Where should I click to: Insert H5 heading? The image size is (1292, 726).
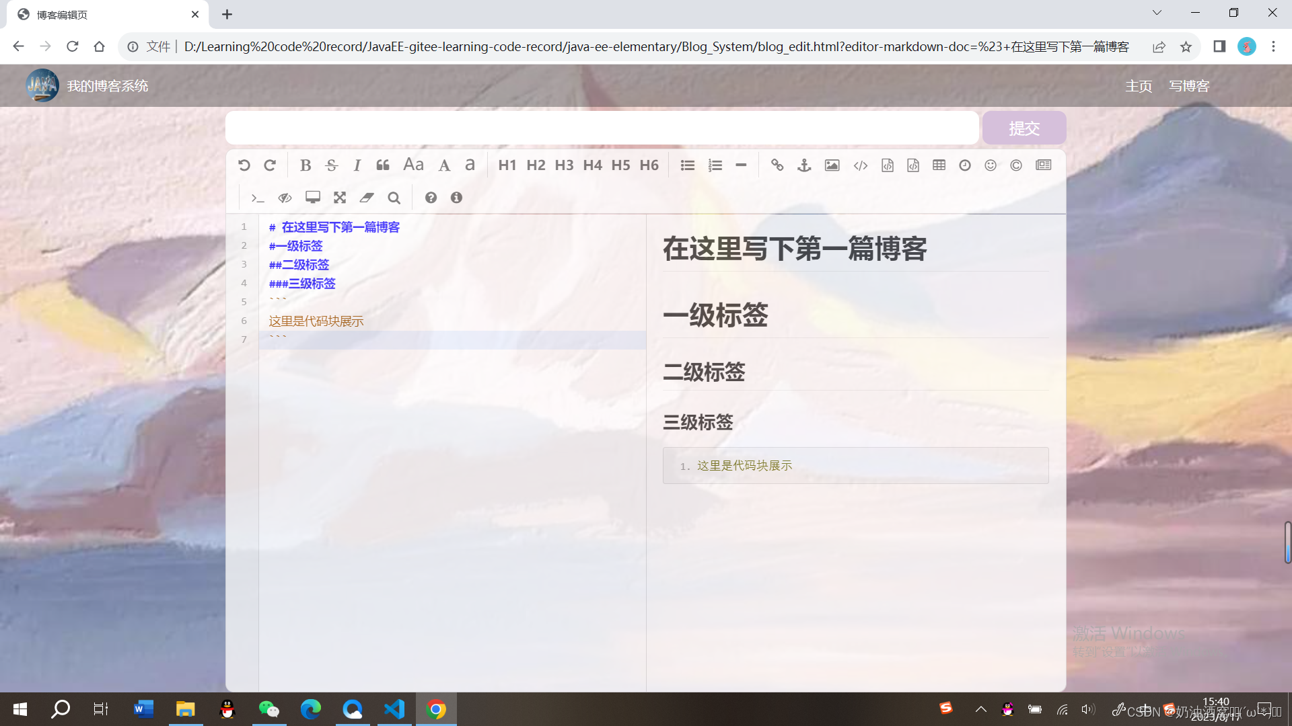[x=620, y=165]
